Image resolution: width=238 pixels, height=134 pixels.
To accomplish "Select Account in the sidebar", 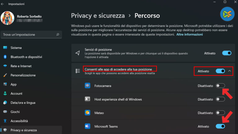I will (x=16, y=93).
